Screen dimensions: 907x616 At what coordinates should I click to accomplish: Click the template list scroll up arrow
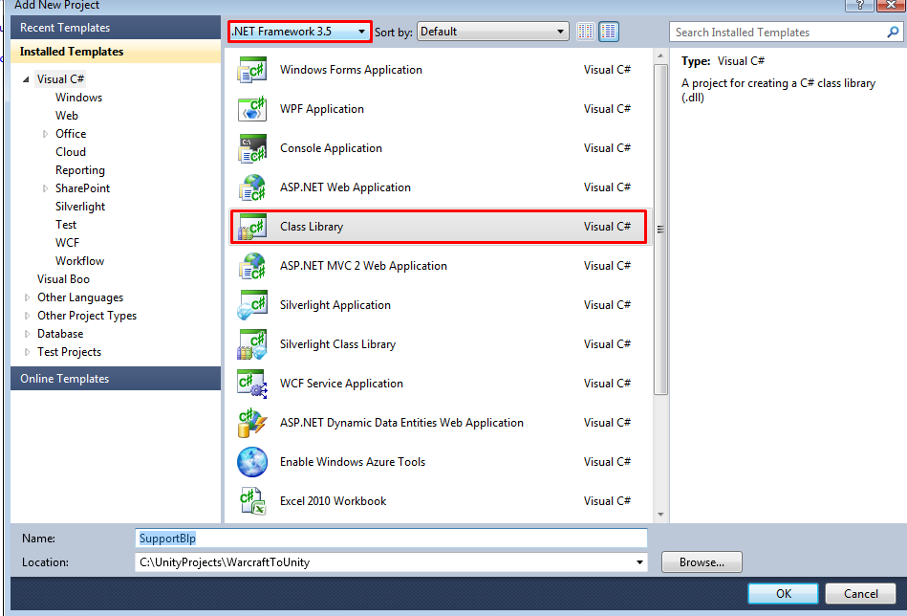coord(660,56)
